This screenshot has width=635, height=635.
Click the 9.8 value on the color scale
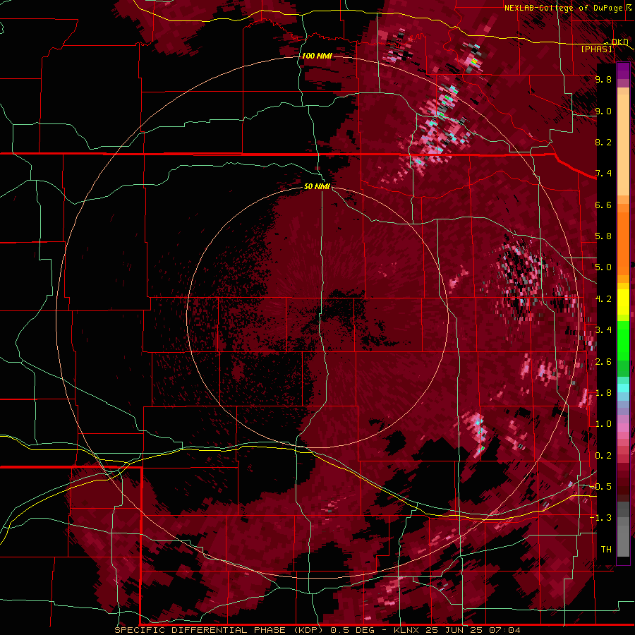[x=603, y=79]
